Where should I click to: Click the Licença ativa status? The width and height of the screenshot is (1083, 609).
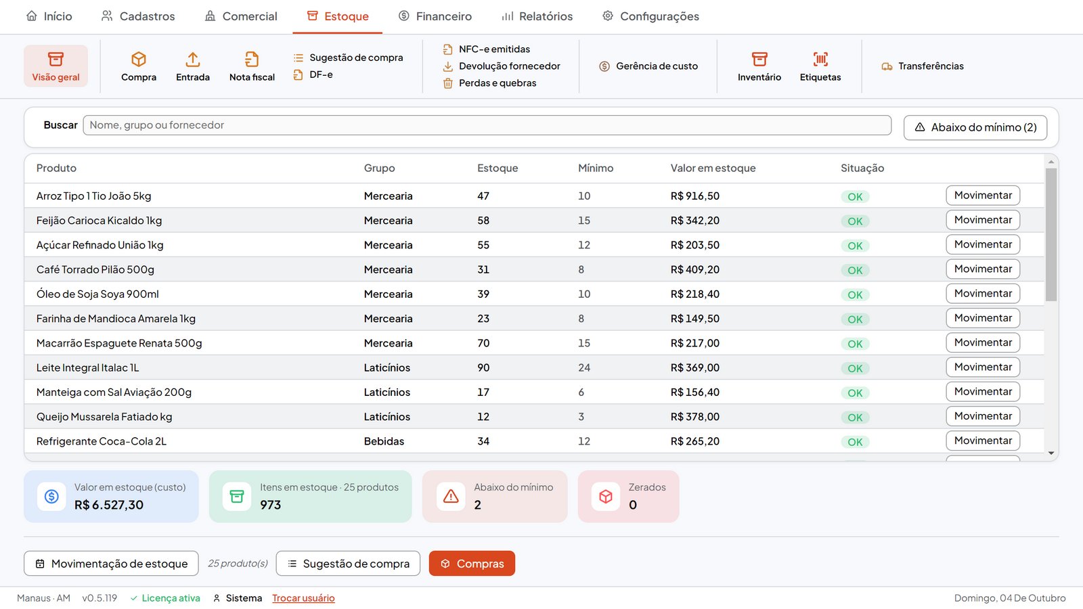[x=165, y=598]
